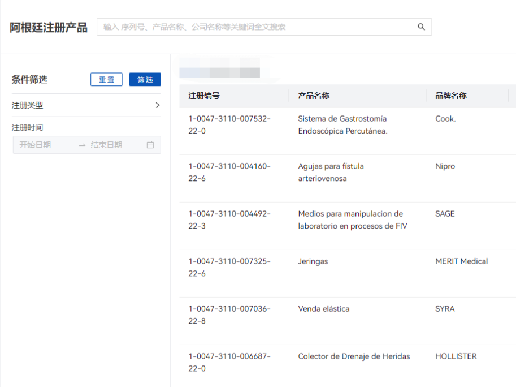Image resolution: width=516 pixels, height=387 pixels.
Task: Open registration 1-0047-3110-006687-22-0
Action: 229,362
